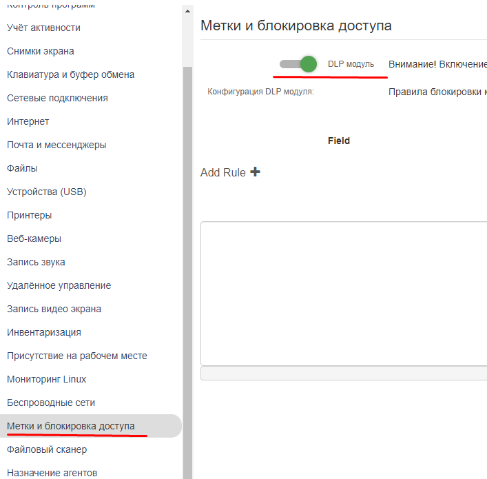Select Устройства (USB) menu item
This screenshot has height=479, width=487.
click(47, 192)
